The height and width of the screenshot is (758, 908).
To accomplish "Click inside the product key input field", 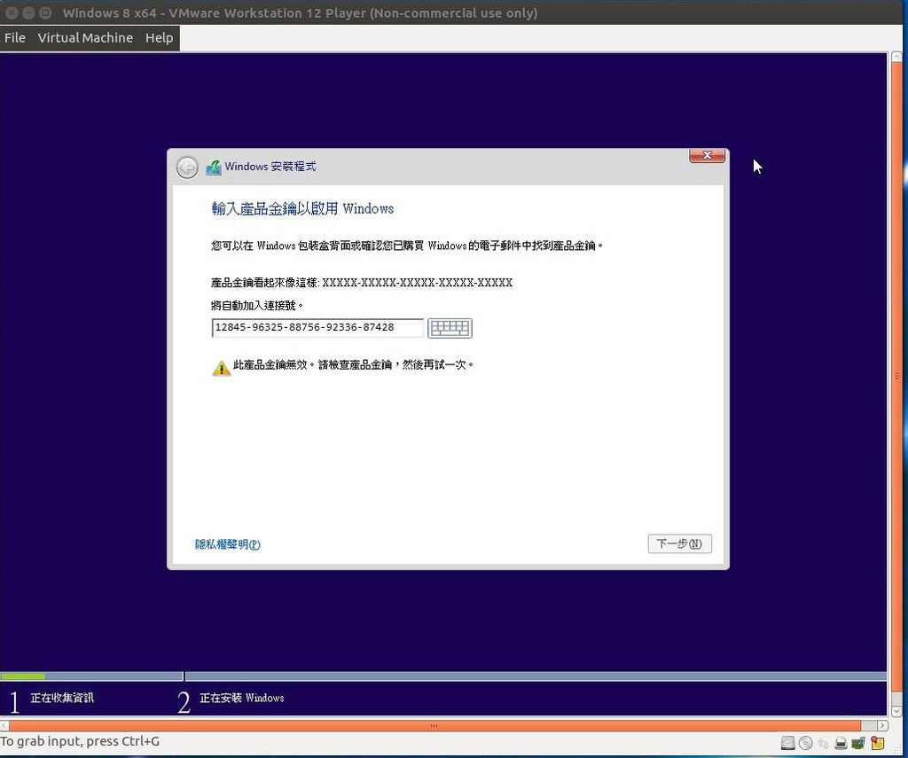I will 317,327.
